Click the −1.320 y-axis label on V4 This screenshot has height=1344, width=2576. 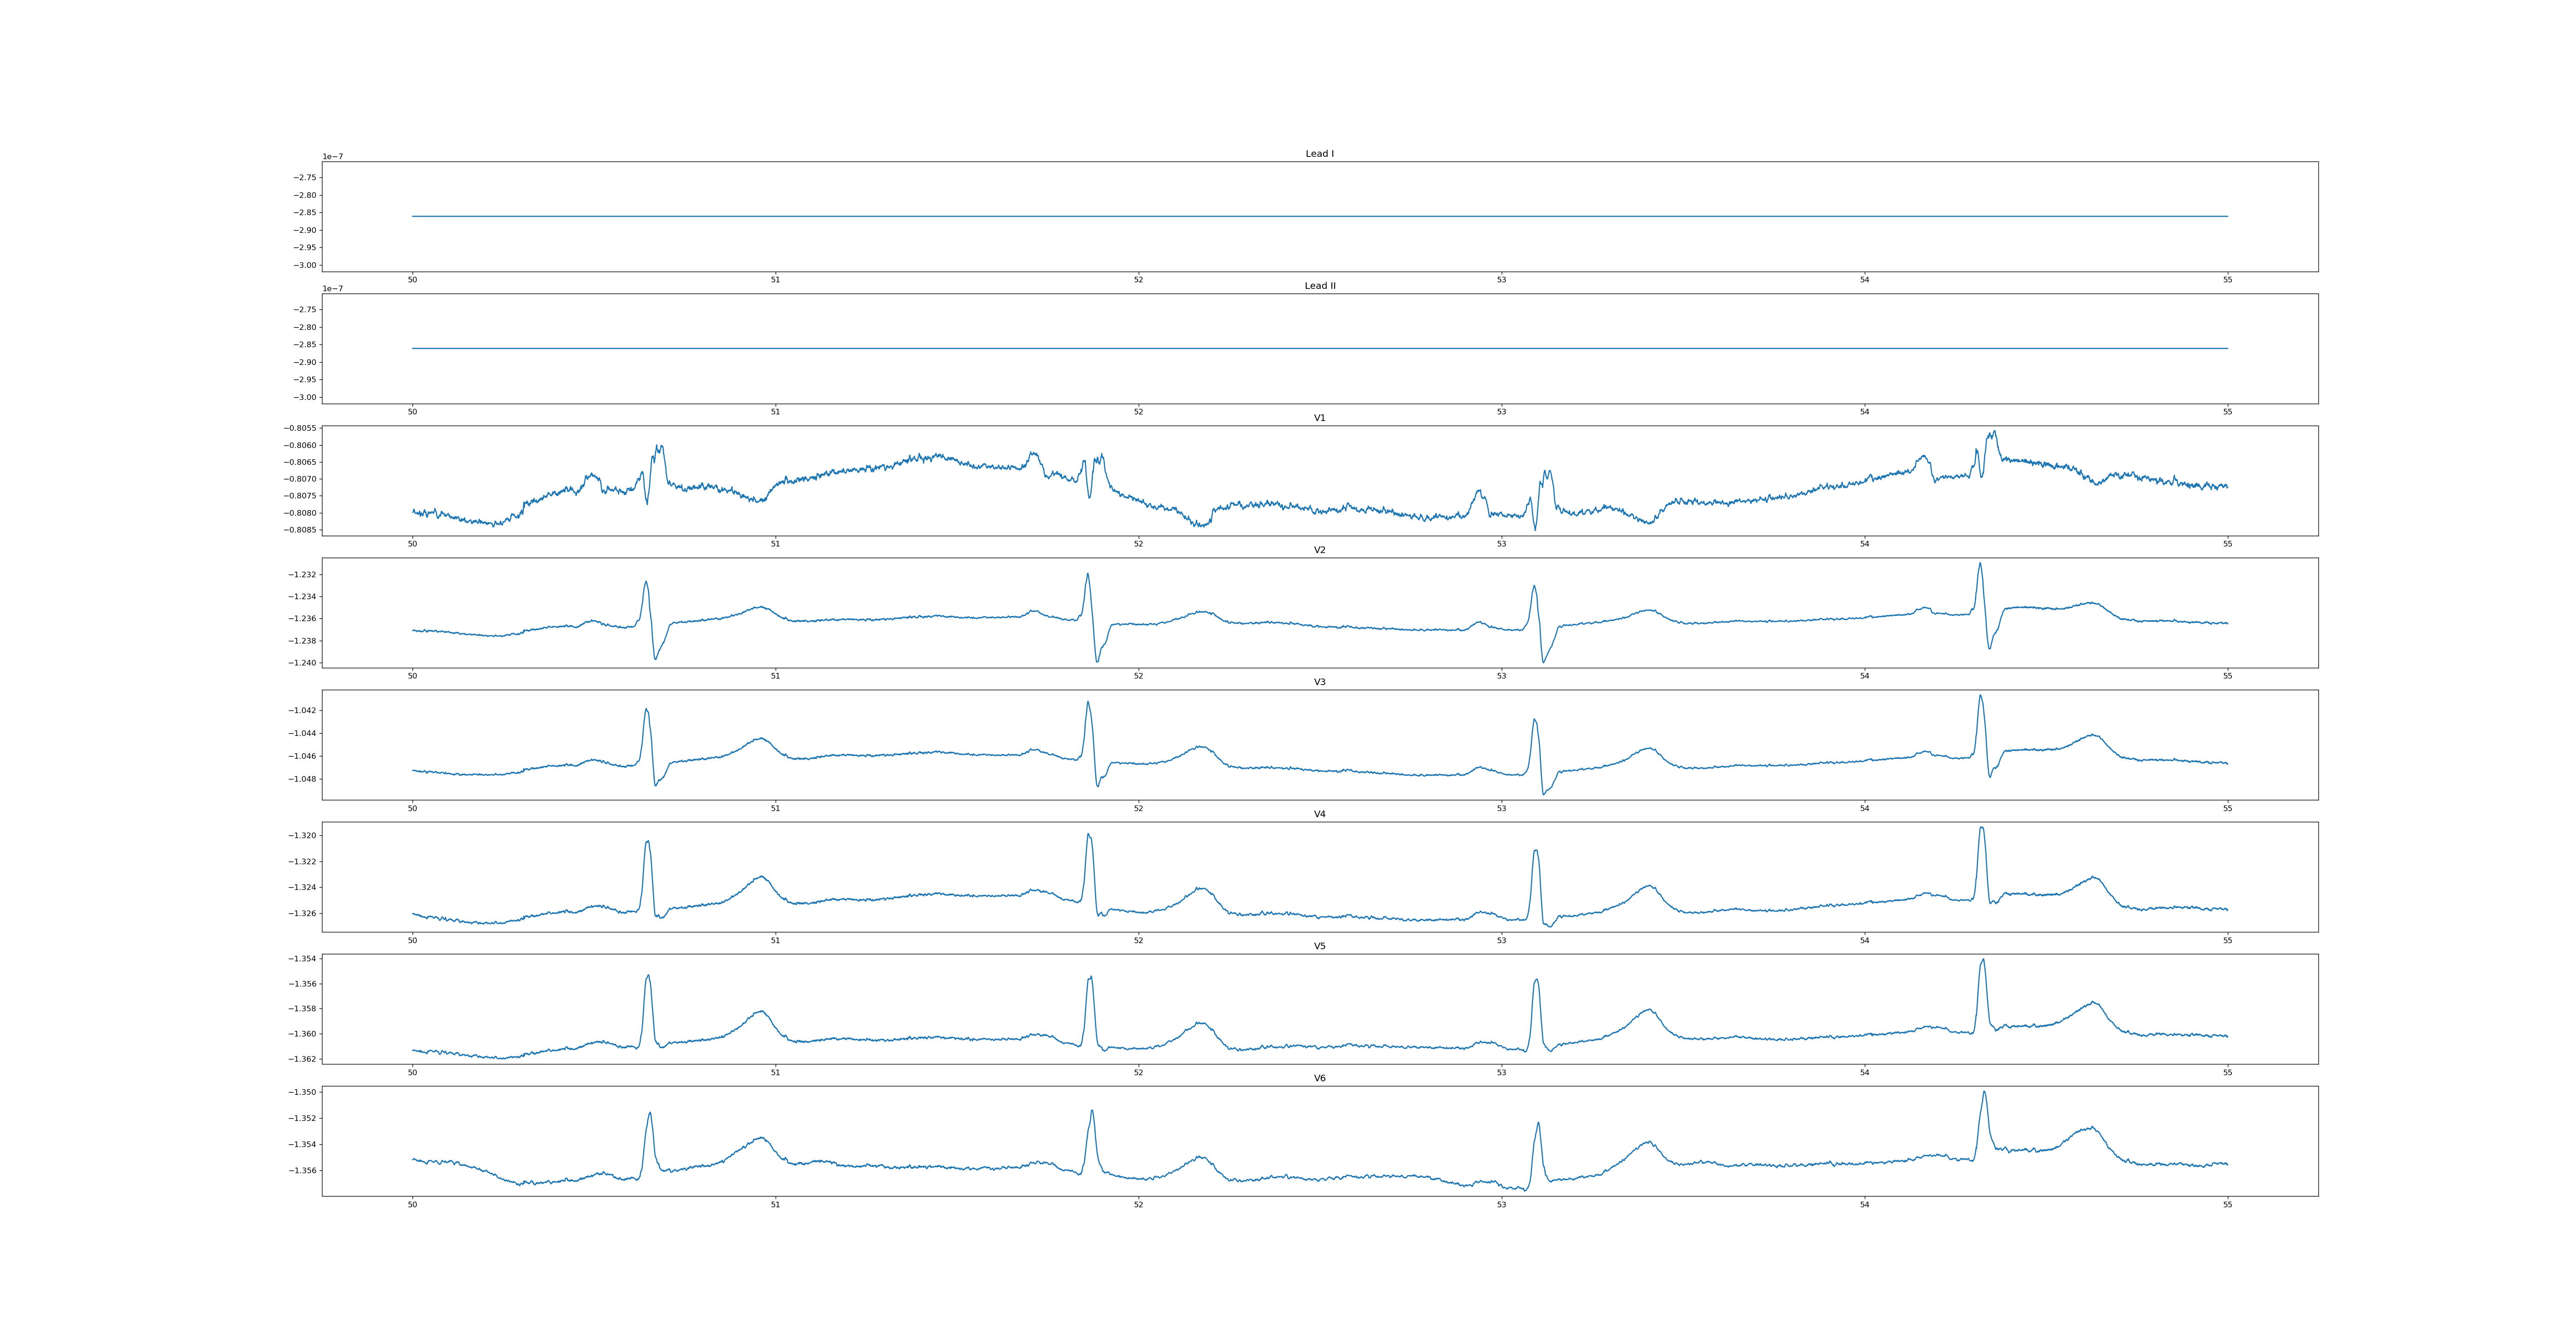302,836
